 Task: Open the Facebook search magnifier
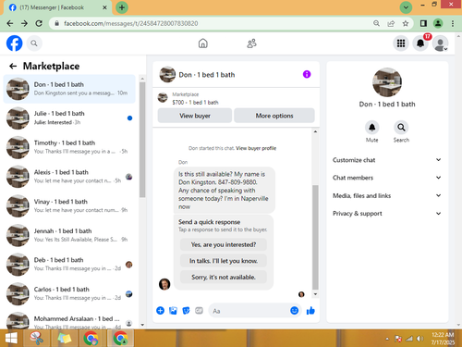point(34,43)
